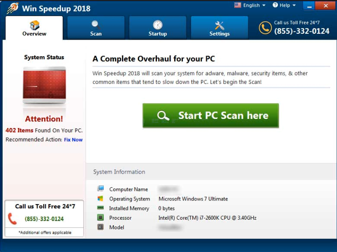Screen dimensions: 337x252
Task: Click the Overview tab box icon
Action: pos(35,25)
